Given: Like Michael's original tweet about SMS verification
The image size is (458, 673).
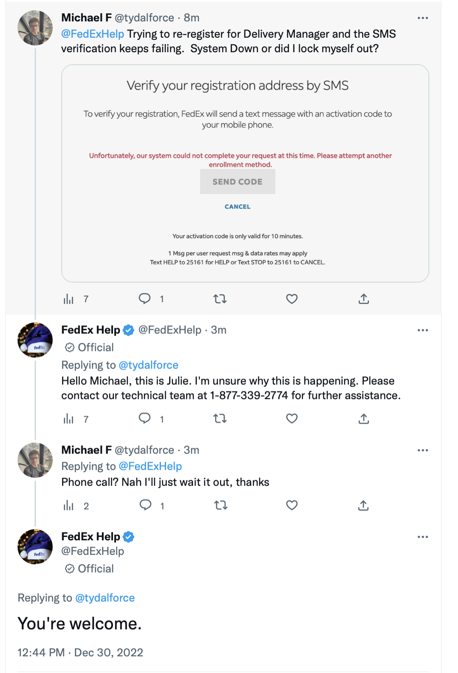Looking at the screenshot, I should click(291, 299).
